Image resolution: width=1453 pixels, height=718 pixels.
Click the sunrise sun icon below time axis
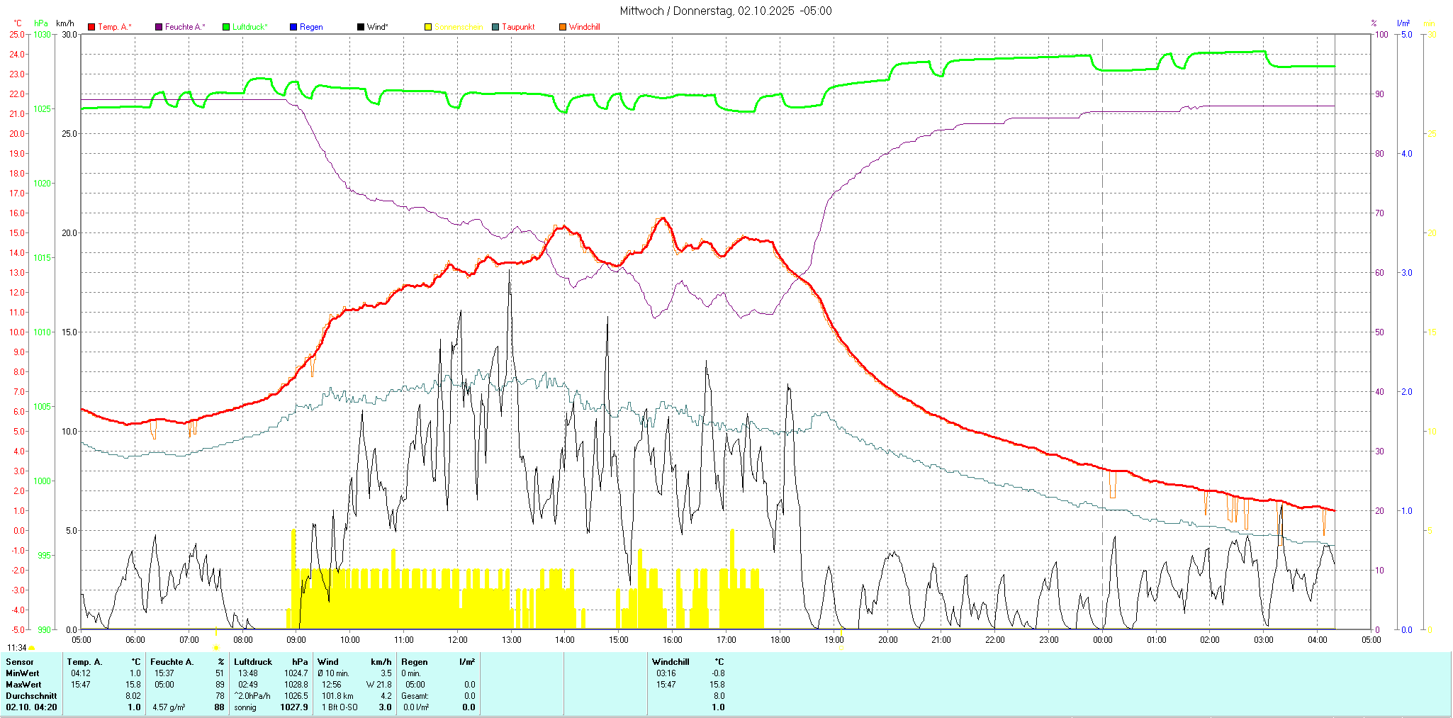[216, 647]
